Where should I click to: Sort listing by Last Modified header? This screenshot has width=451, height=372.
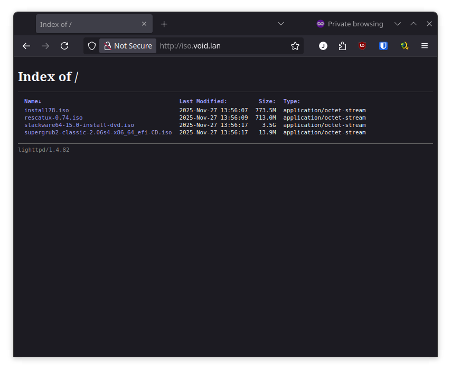click(x=203, y=101)
